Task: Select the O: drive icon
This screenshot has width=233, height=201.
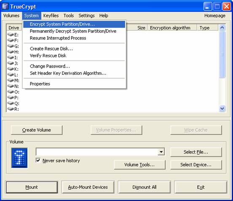Action: 11,92
